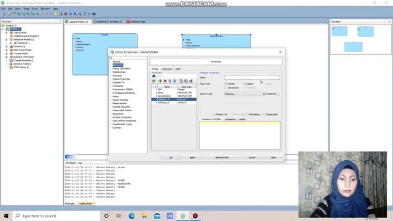This screenshot has width=393, height=221.
Task: Expand Domains node in Browser tree
Action: tap(7, 47)
